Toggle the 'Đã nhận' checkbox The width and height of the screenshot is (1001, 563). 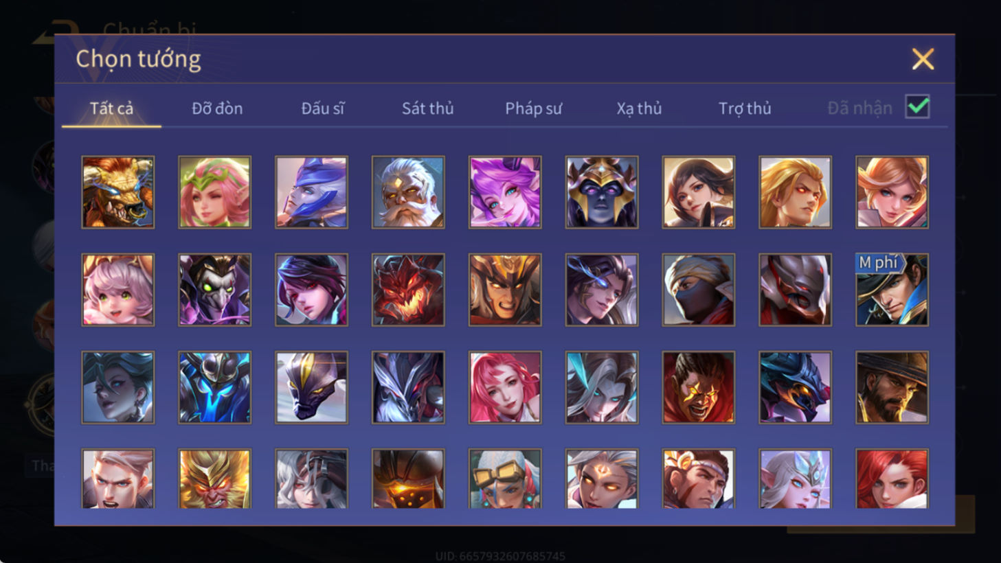[917, 107]
